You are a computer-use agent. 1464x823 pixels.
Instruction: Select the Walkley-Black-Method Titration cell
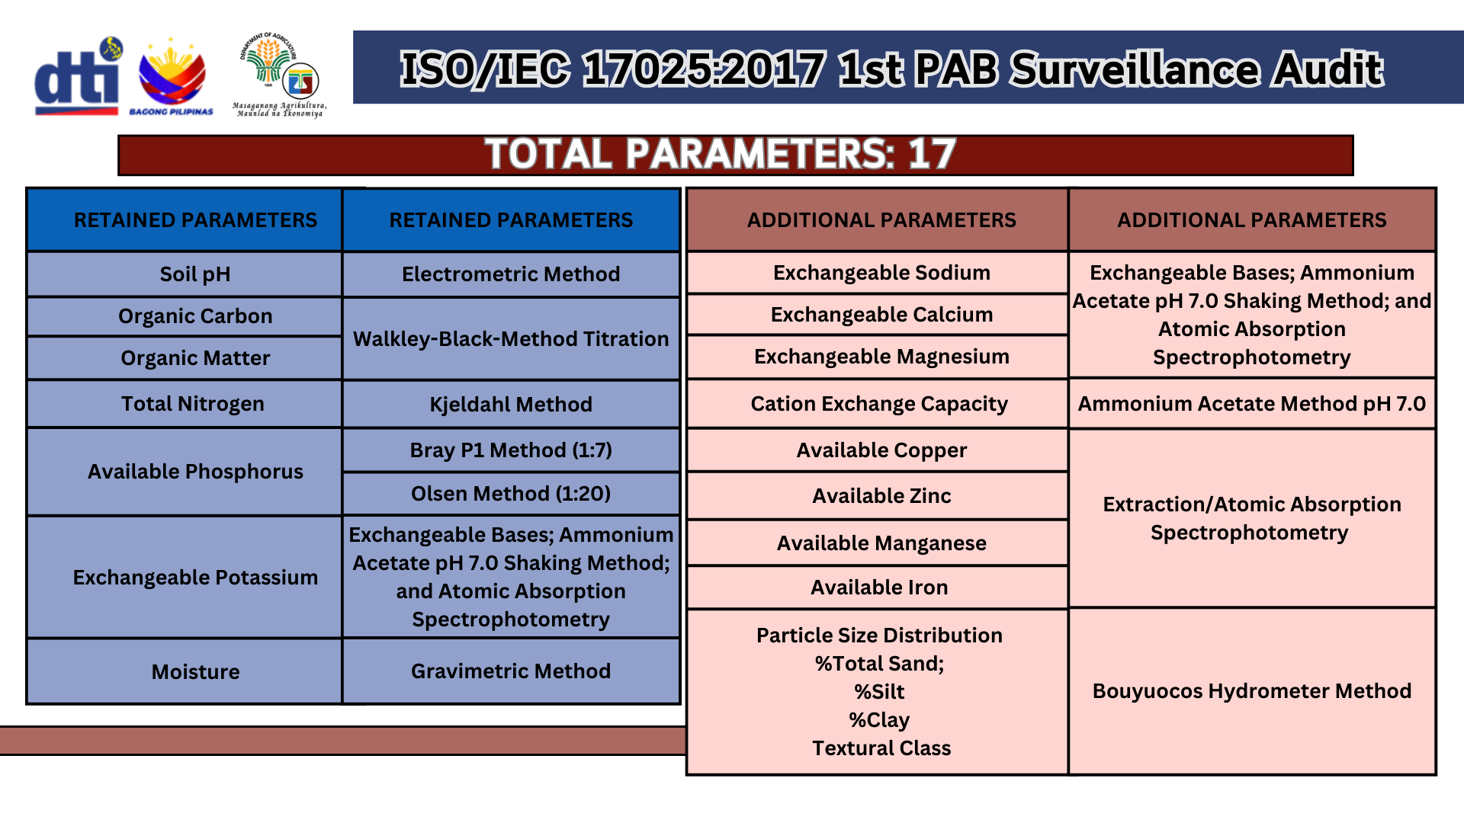tap(511, 339)
